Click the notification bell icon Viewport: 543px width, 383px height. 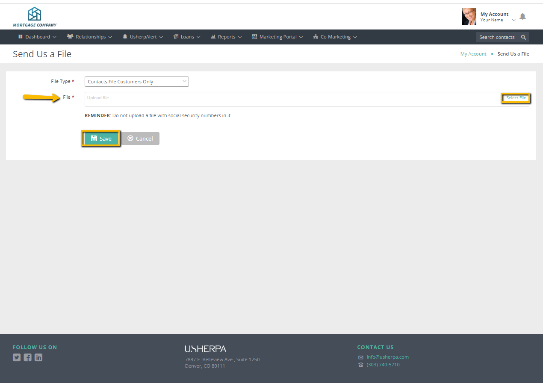point(522,17)
